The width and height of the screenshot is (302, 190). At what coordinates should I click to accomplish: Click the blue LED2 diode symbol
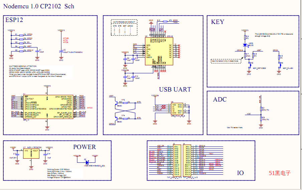245,45
